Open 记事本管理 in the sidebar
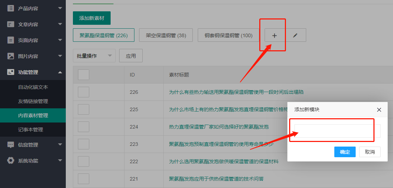The width and height of the screenshot is (393, 188). click(x=31, y=130)
